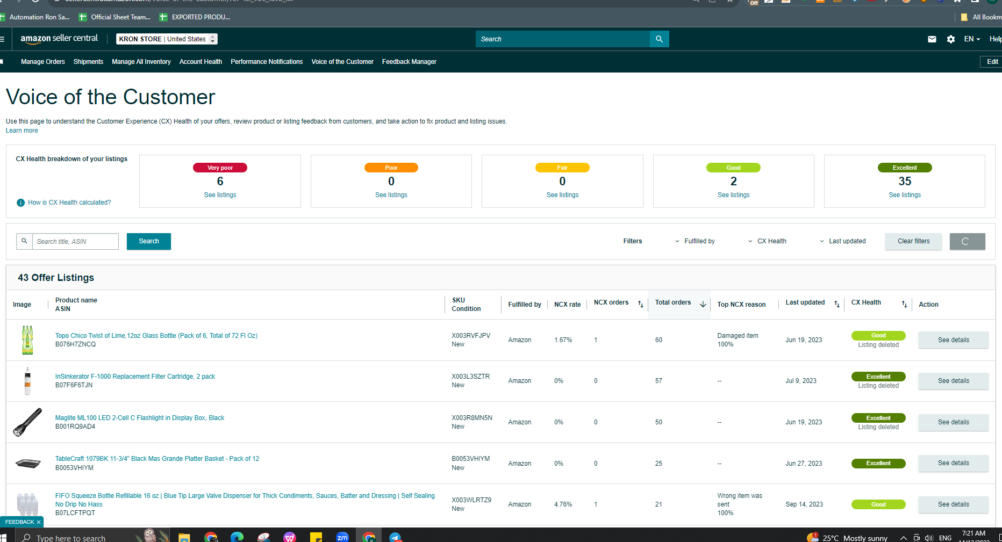
Task: Click the top Seller Central Search field
Action: click(563, 39)
